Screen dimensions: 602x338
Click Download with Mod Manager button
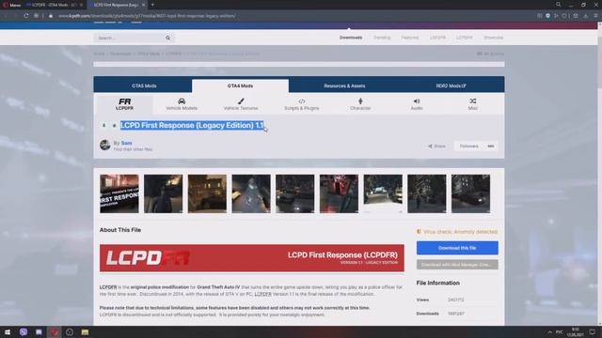coord(457,265)
